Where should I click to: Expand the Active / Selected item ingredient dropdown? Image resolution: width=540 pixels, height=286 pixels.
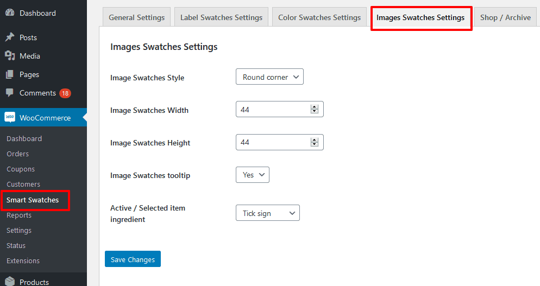tap(267, 213)
